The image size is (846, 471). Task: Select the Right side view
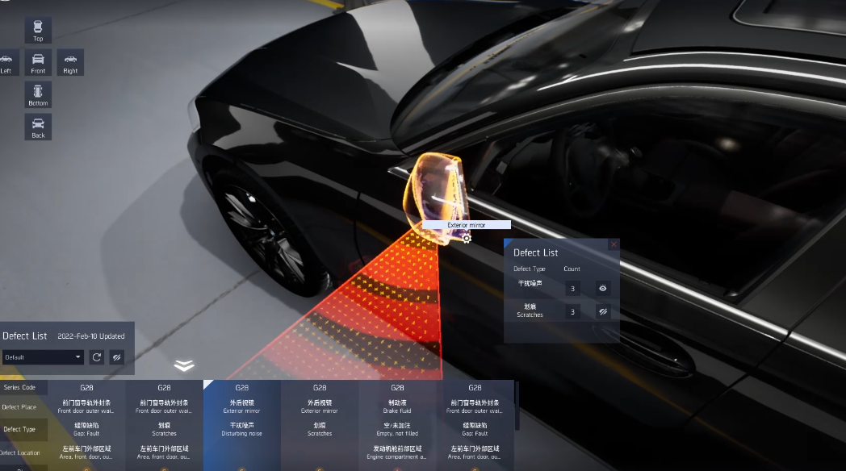70,62
